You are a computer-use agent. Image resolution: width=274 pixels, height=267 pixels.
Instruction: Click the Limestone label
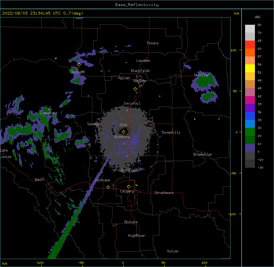pos(49,113)
